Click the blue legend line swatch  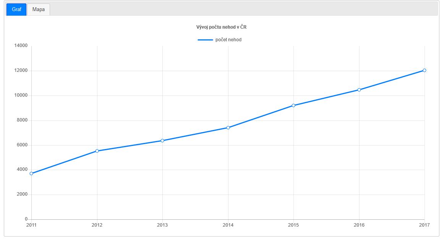click(205, 40)
